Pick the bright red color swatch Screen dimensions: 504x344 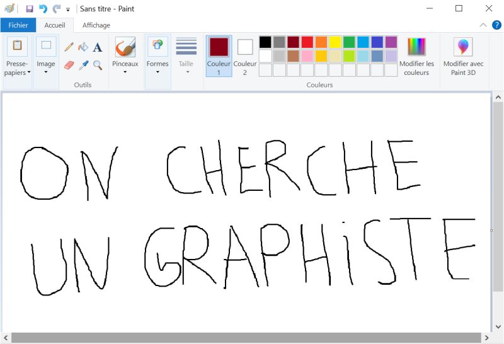click(x=307, y=42)
